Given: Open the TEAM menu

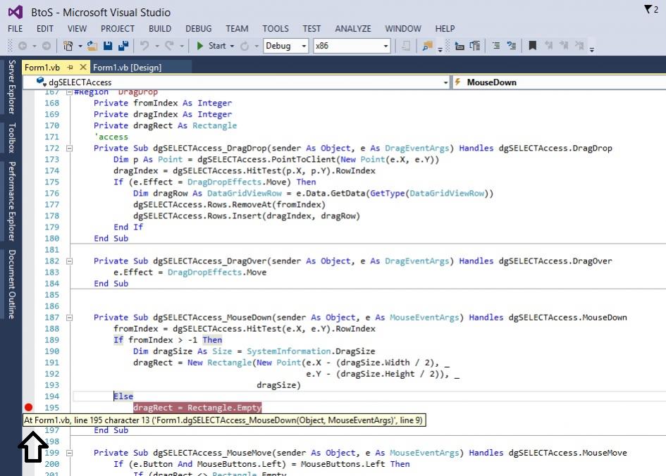Looking at the screenshot, I should click(x=237, y=28).
